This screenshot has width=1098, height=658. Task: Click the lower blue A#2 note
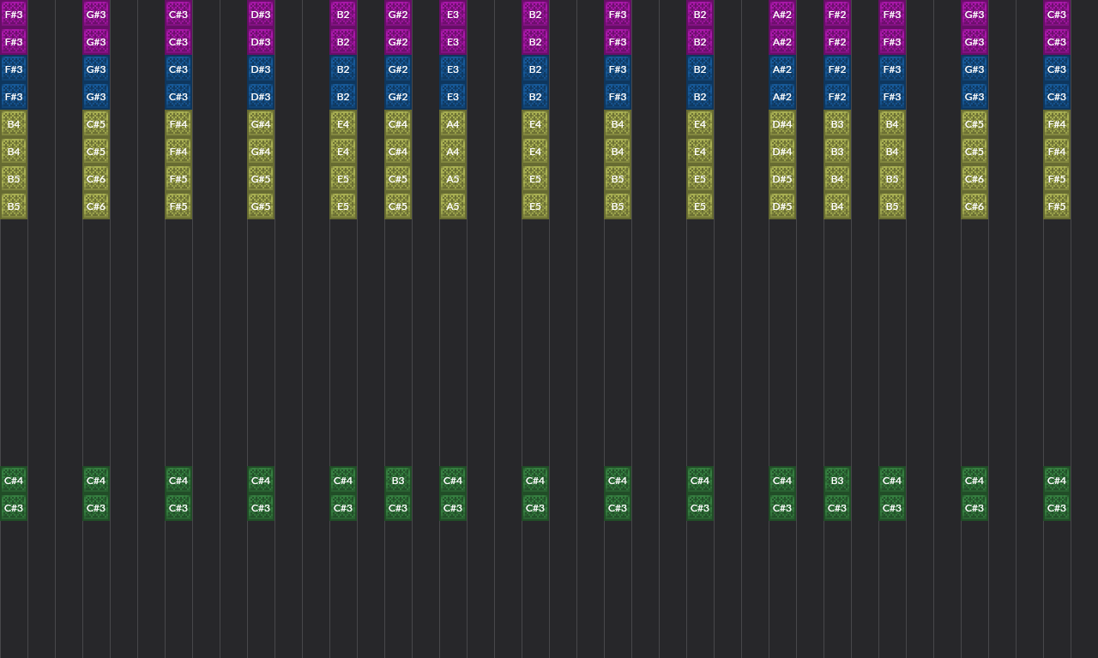coord(782,97)
